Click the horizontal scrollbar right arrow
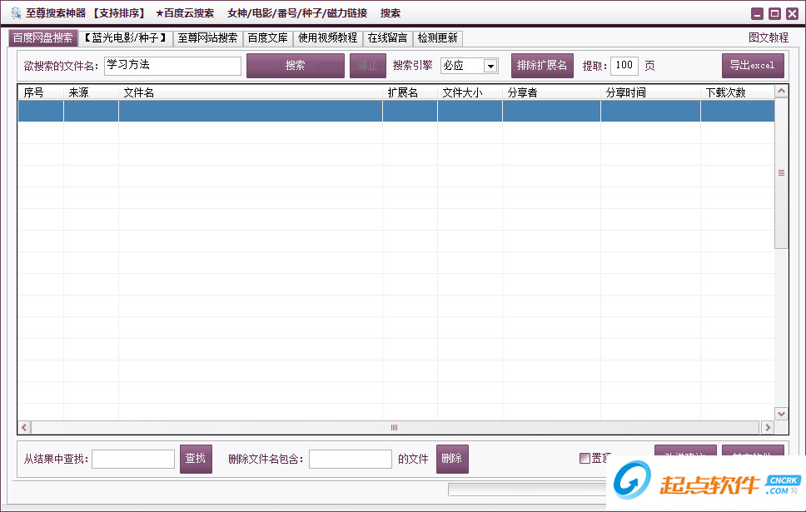The height and width of the screenshot is (512, 806). tap(768, 427)
